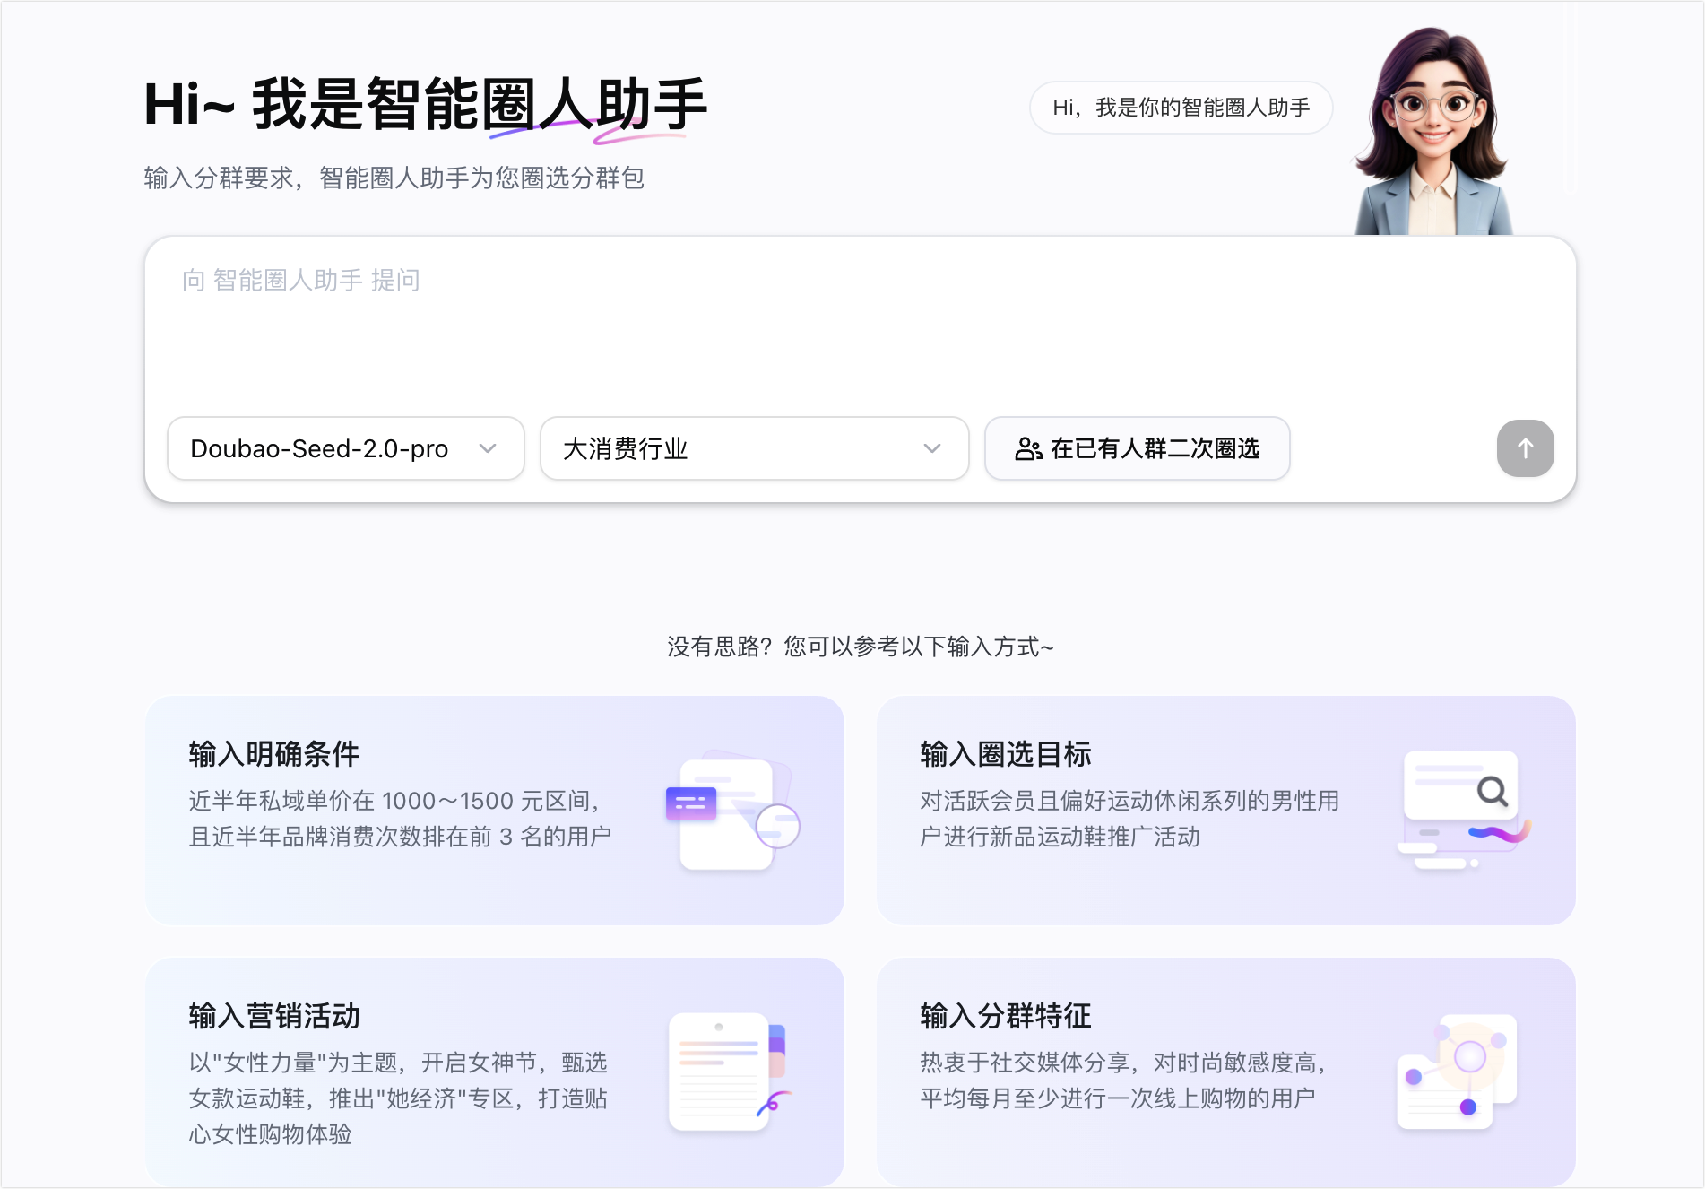Click the send arrow button
Viewport: 1705px width, 1189px height.
(1525, 448)
